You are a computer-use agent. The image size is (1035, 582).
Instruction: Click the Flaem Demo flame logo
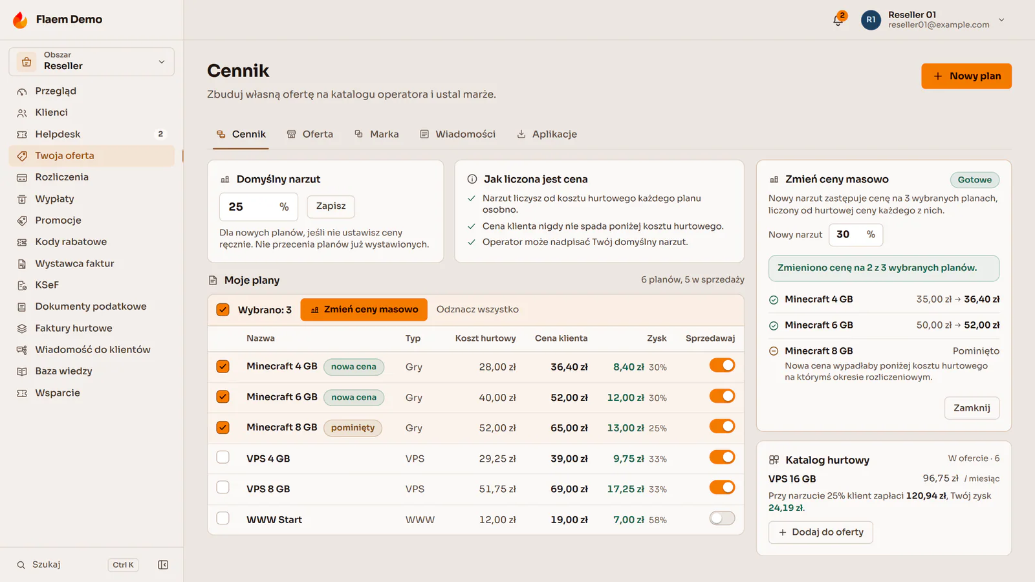(21, 20)
